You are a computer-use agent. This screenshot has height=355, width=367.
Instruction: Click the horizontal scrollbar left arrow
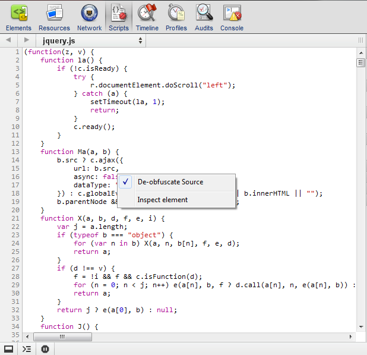[27, 337]
